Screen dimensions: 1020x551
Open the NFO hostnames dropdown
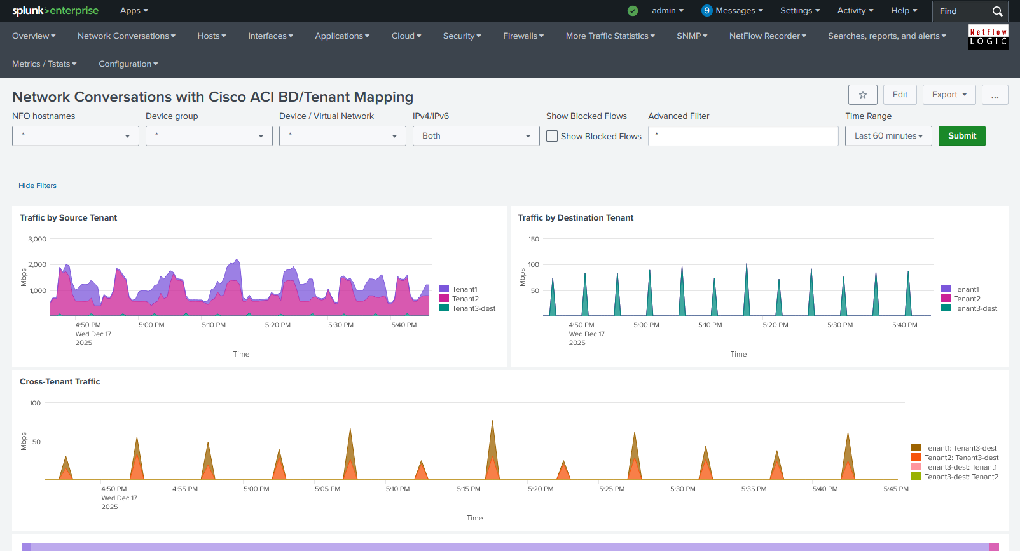(76, 136)
